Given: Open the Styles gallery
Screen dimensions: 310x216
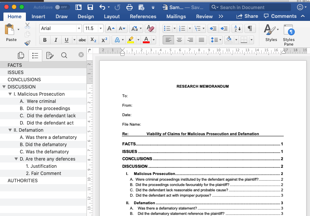Looking at the screenshot, I should click(x=271, y=33).
